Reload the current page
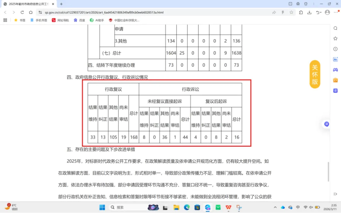Image resolution: width=341 pixels, height=213 pixels. click(22, 12)
